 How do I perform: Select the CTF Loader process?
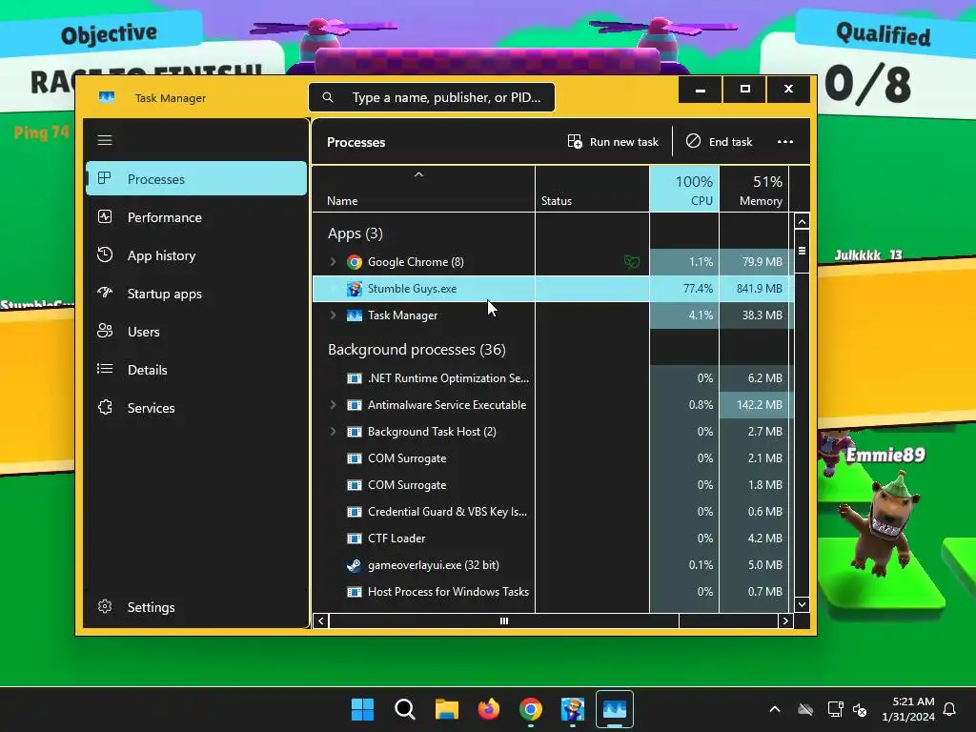[553, 539]
